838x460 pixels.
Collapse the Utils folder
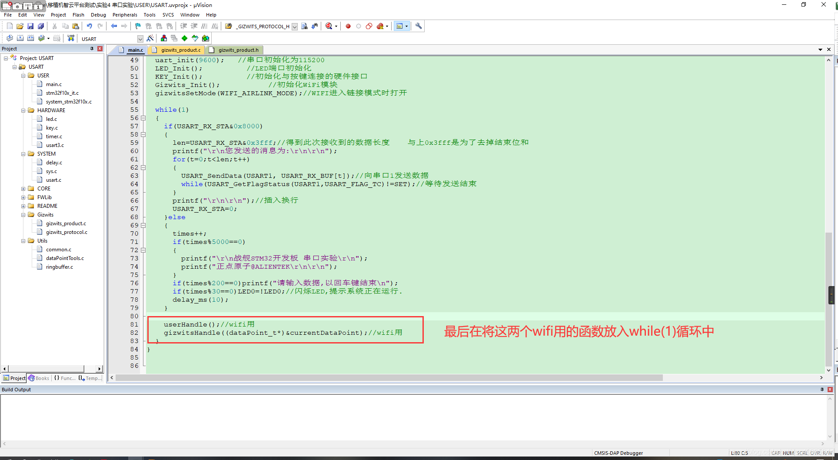click(x=23, y=241)
